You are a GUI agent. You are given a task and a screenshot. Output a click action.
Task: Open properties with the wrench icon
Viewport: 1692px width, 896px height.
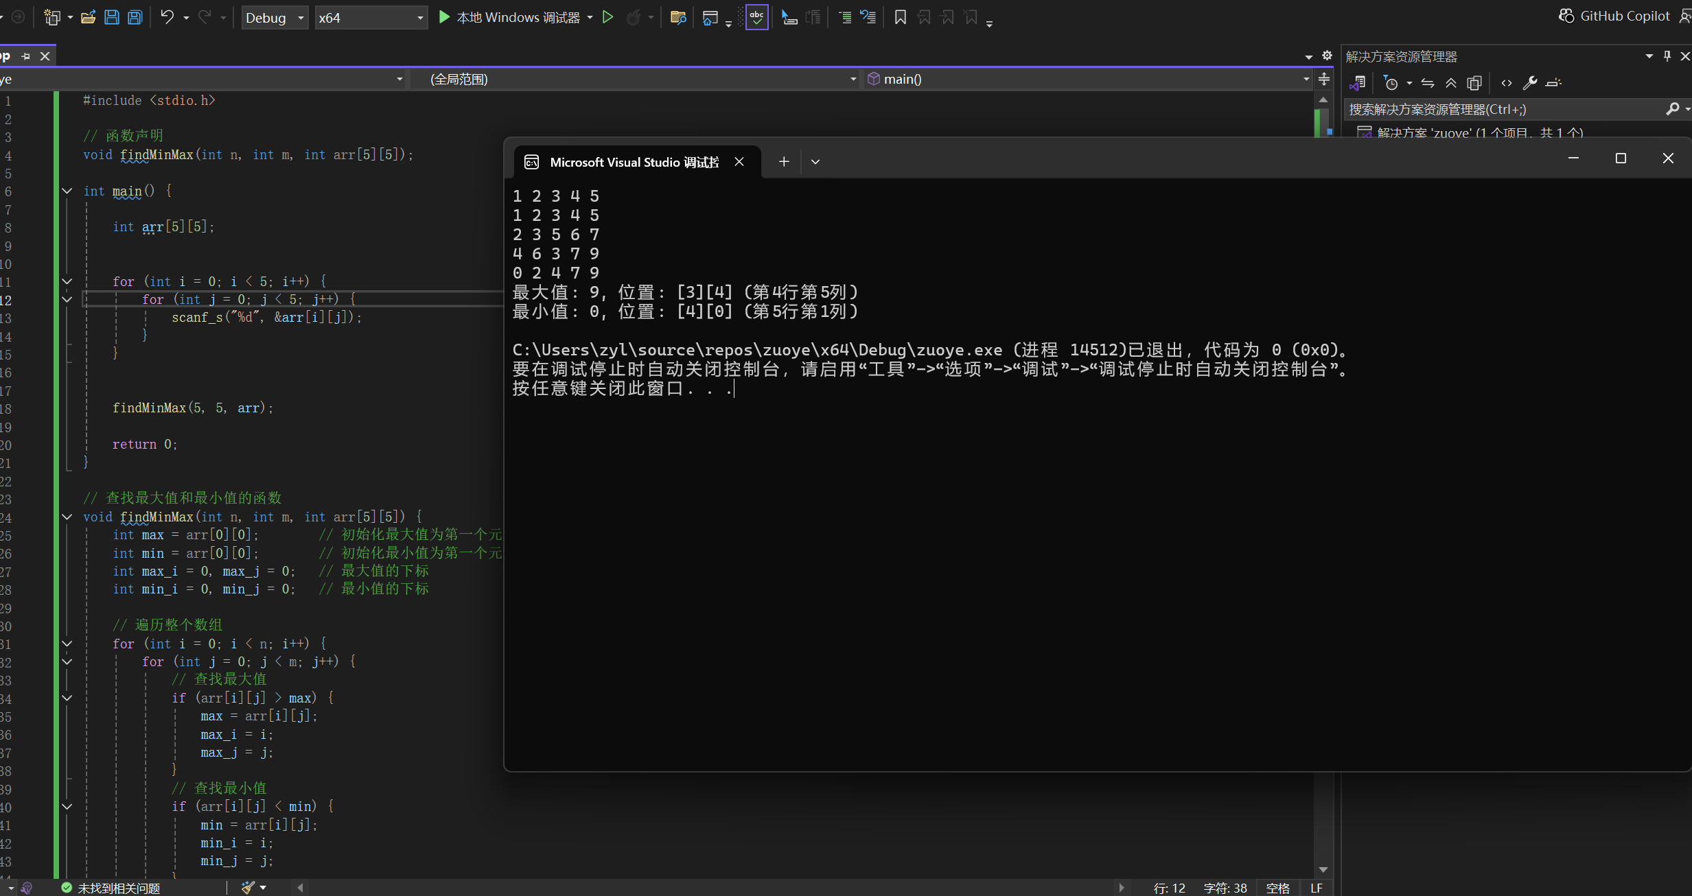[x=1529, y=83]
